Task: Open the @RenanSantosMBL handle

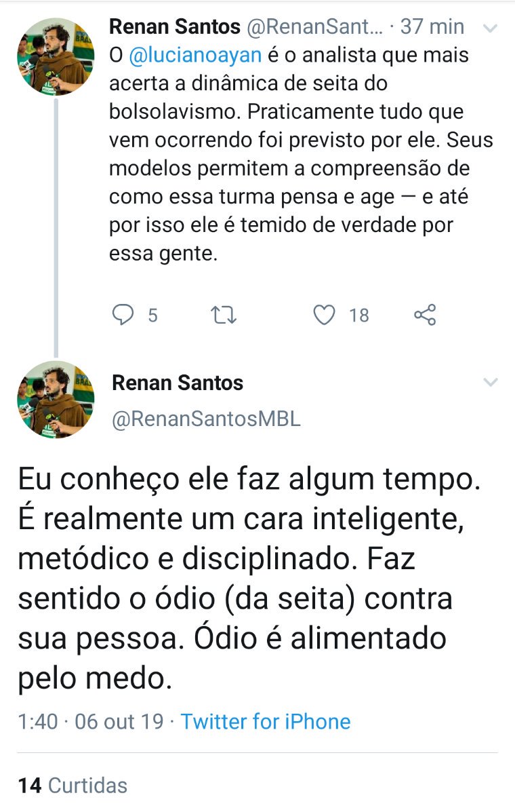Action: tap(206, 419)
